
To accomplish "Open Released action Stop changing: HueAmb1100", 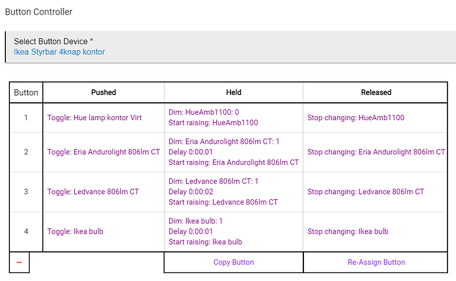I will pos(356,118).
